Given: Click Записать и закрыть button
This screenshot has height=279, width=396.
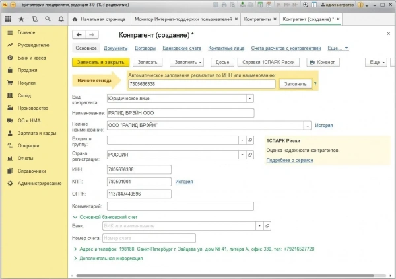Looking at the screenshot, I should click(x=101, y=62).
